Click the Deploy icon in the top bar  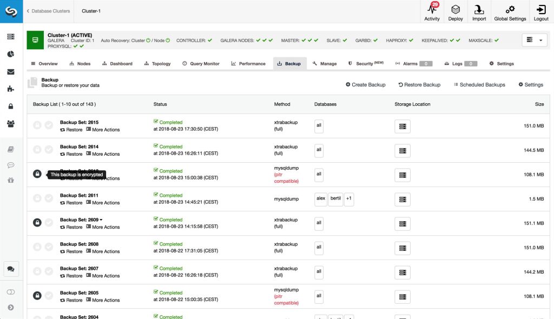(456, 12)
